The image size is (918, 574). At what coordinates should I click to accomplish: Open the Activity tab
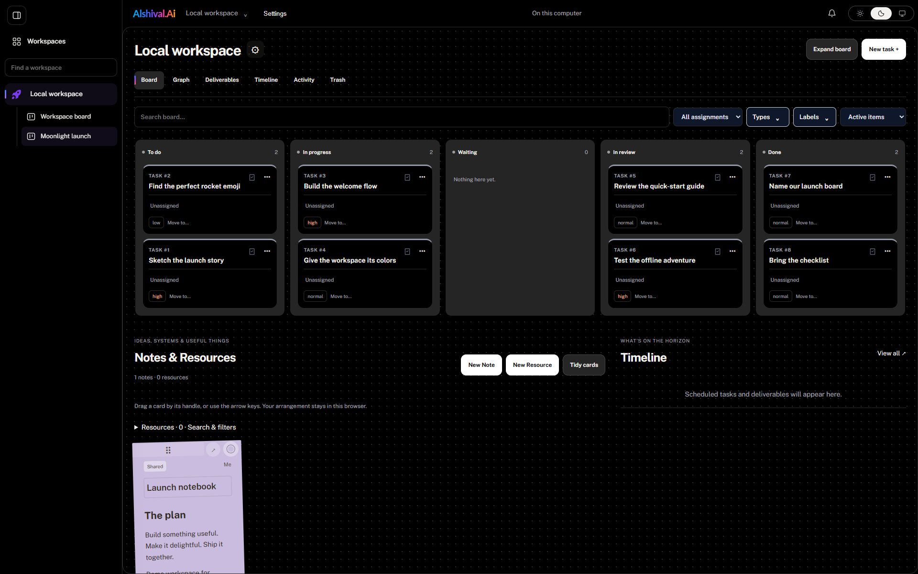click(x=304, y=80)
